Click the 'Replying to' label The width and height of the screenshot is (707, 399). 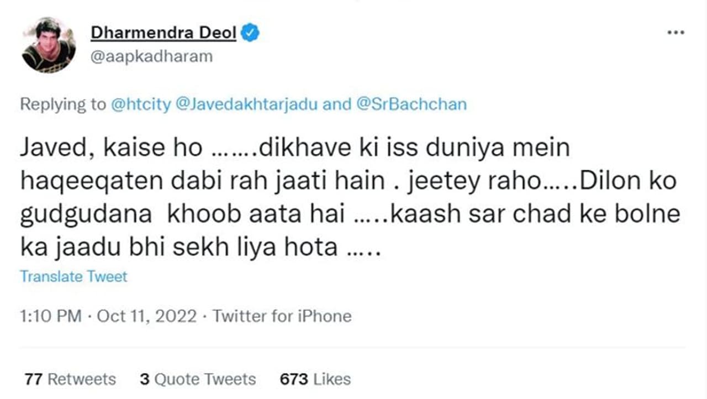[x=62, y=104]
